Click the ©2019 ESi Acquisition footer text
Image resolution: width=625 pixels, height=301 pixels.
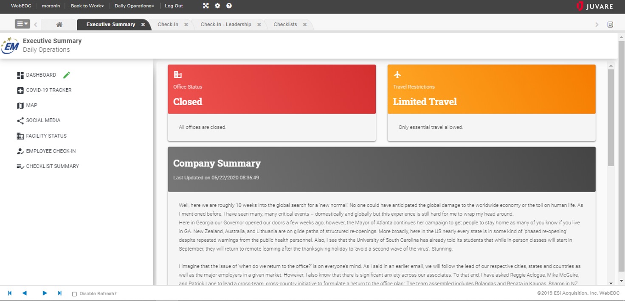pyautogui.click(x=578, y=293)
